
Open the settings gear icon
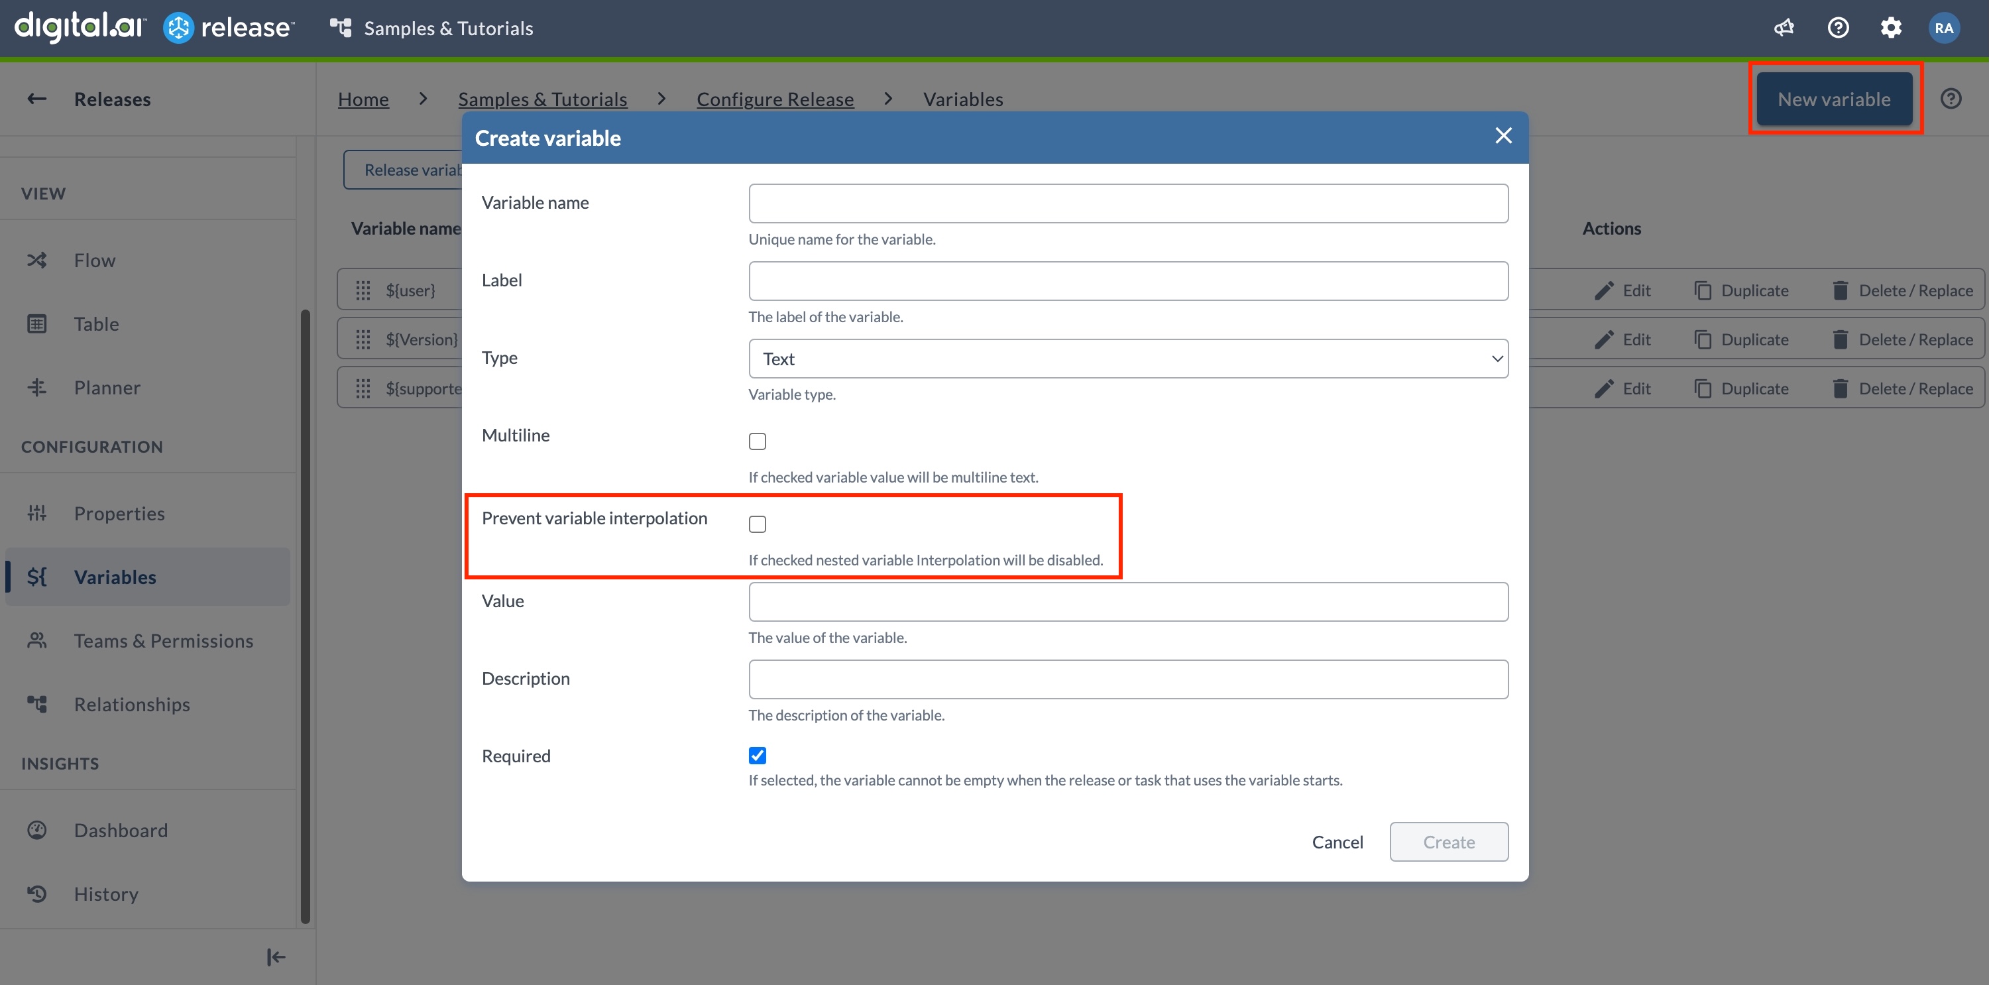[1890, 29]
